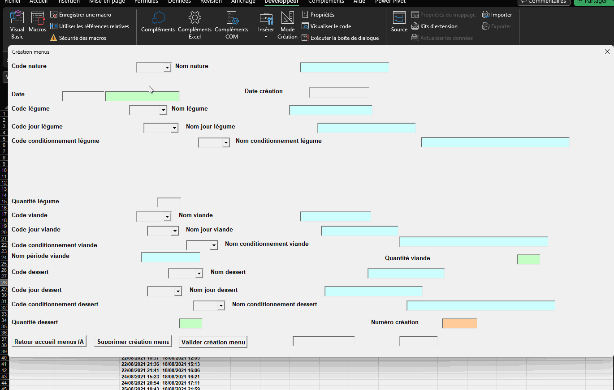Click Supprimer création menu button

[x=133, y=342]
